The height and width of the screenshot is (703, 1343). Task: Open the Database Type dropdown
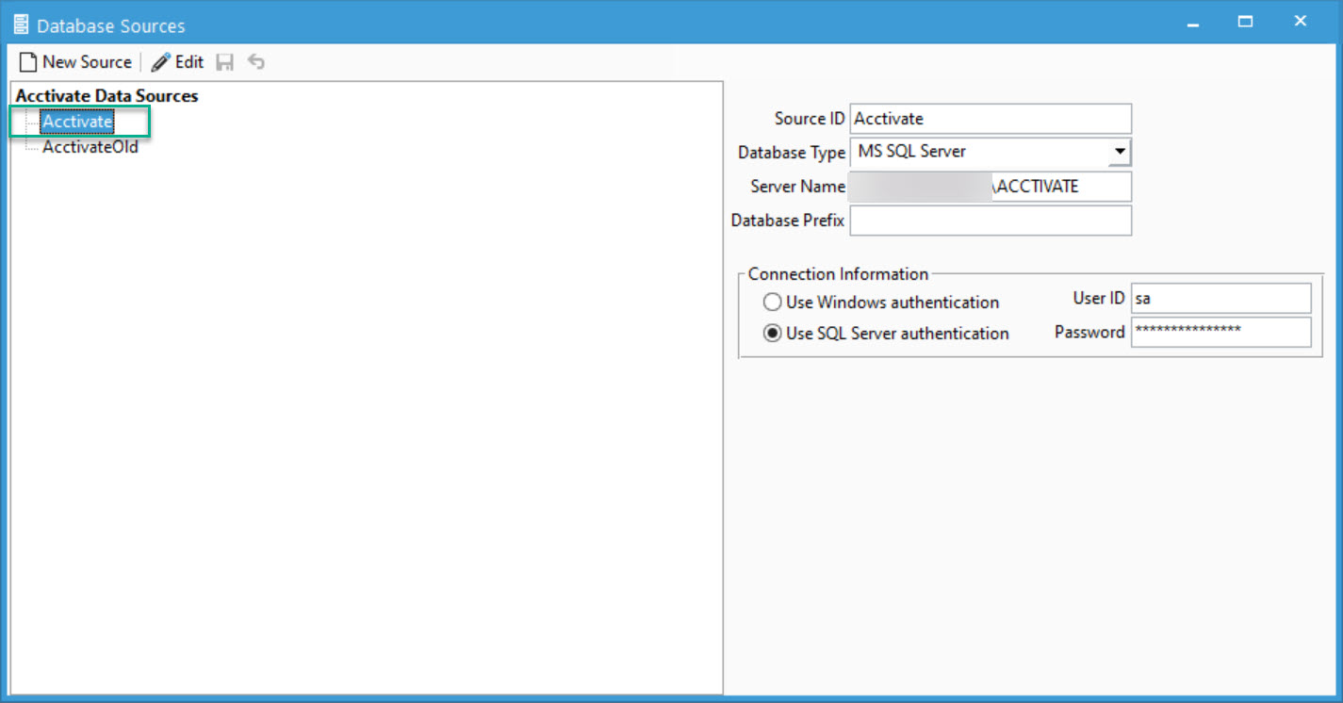coord(1121,152)
